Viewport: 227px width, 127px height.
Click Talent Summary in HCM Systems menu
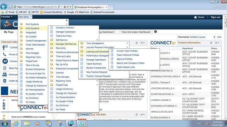coord(64,36)
